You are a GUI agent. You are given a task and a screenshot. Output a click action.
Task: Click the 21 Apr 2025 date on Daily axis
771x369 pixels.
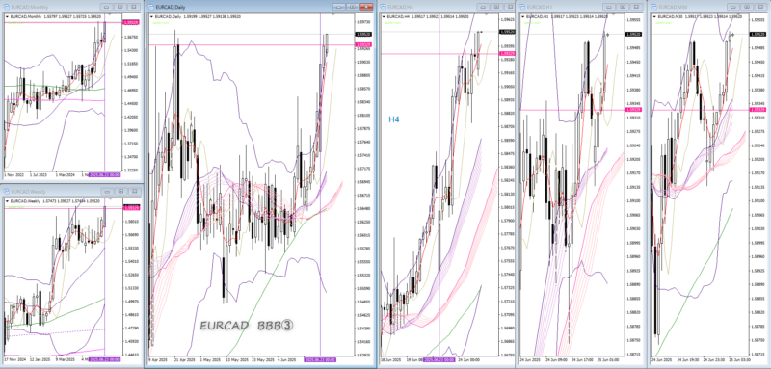tap(184, 360)
